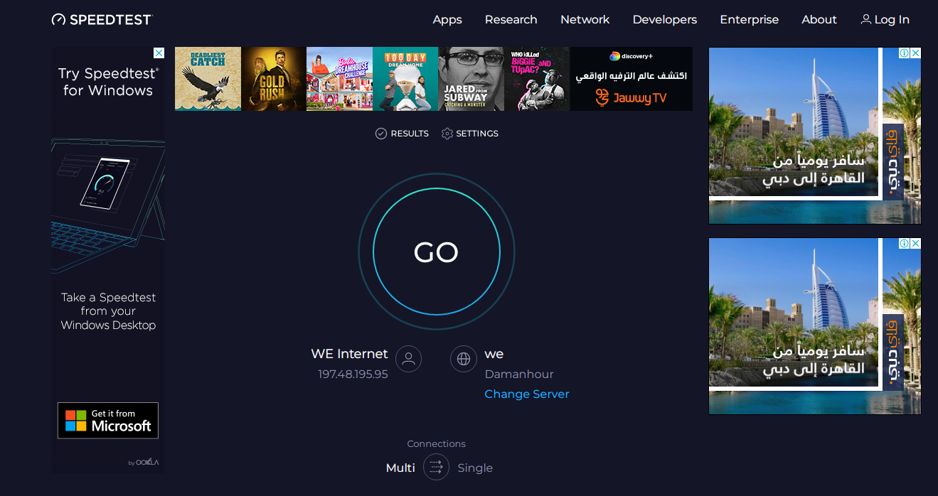Viewport: 938px width, 496px height.
Task: Click the Speedtest logo in header
Action: click(x=102, y=20)
